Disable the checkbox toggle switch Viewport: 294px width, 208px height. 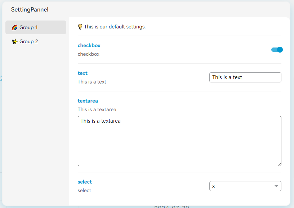click(277, 50)
